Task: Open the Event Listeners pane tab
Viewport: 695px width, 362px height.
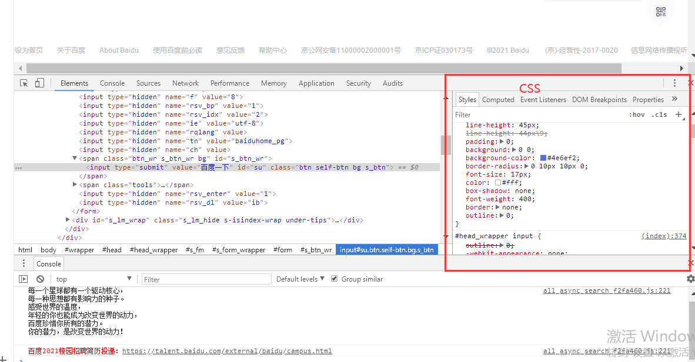Action: click(x=543, y=100)
